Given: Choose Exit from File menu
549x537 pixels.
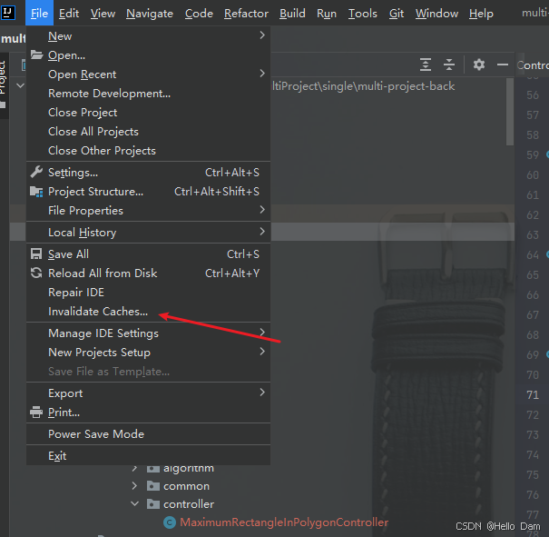Looking at the screenshot, I should point(148,456).
